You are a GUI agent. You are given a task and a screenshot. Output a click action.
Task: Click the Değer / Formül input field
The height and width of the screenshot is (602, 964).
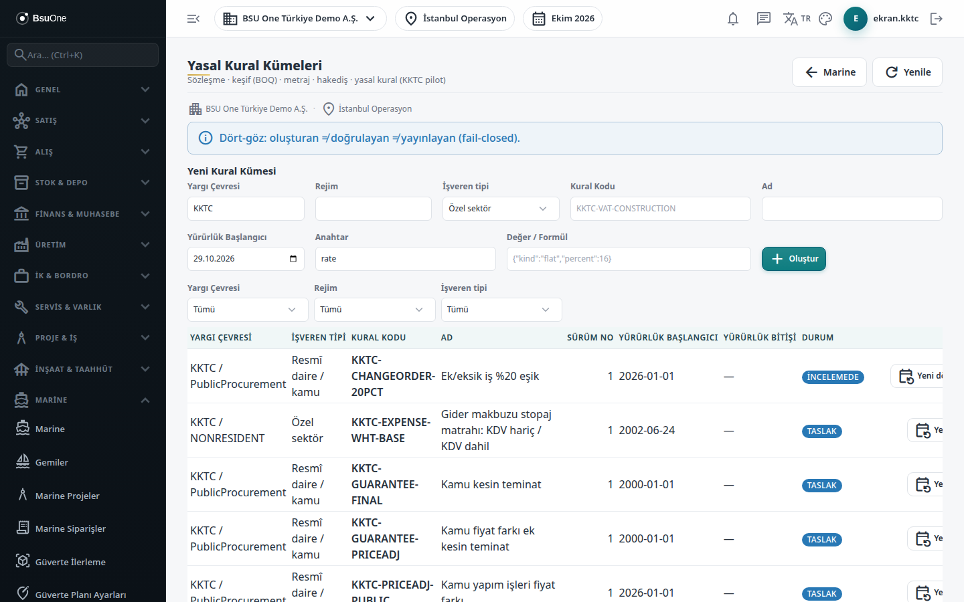tap(629, 259)
